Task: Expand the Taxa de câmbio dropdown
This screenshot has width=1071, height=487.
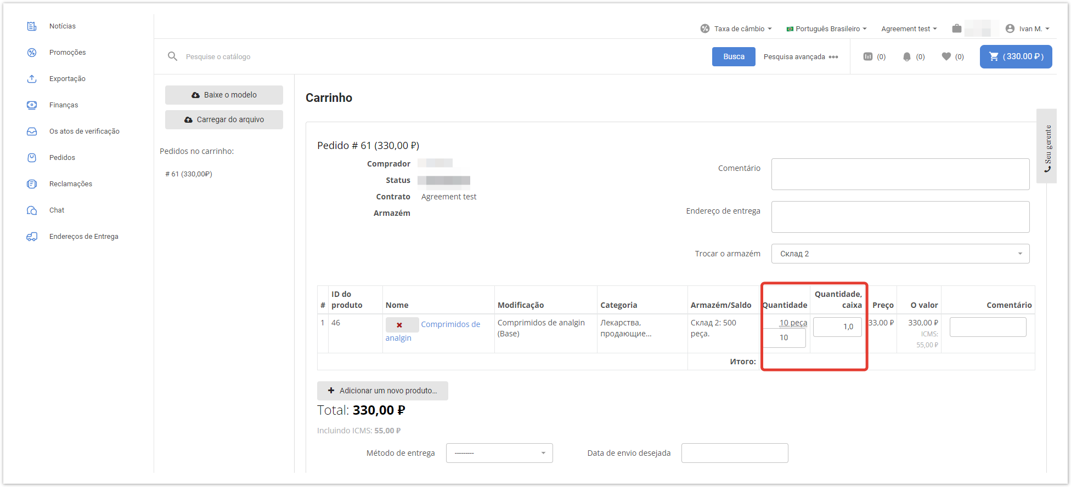Action: click(736, 28)
